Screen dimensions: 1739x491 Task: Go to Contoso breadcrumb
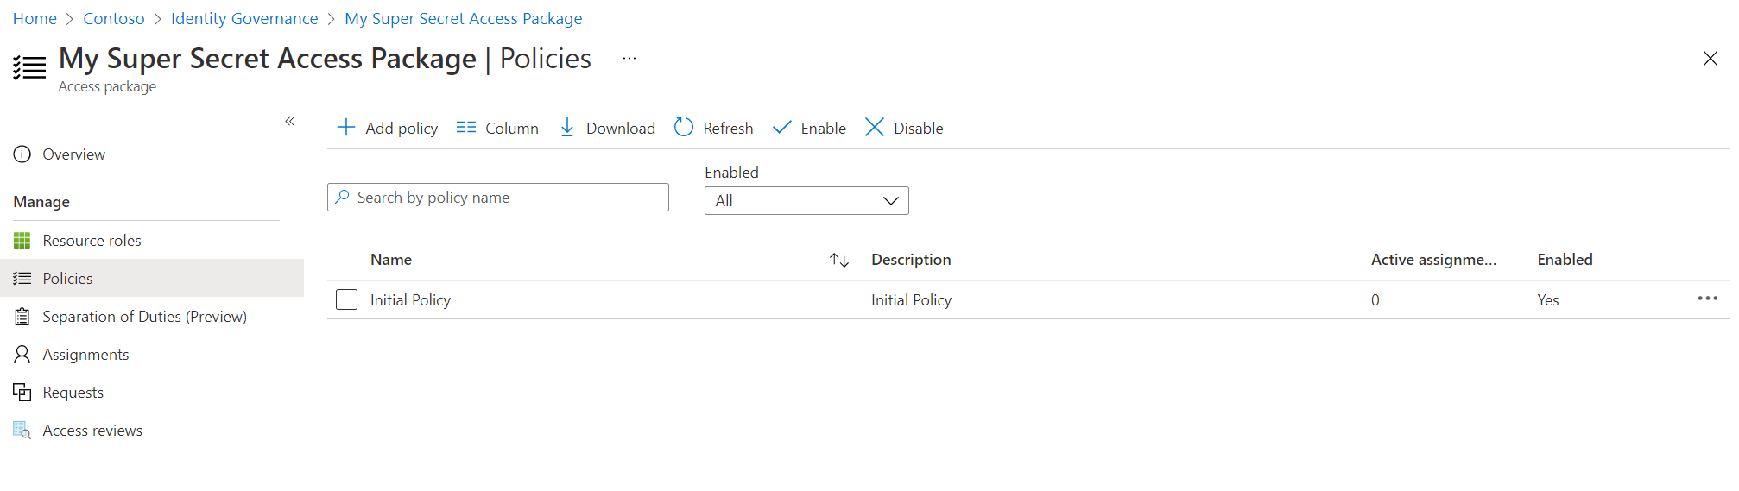[x=114, y=18]
